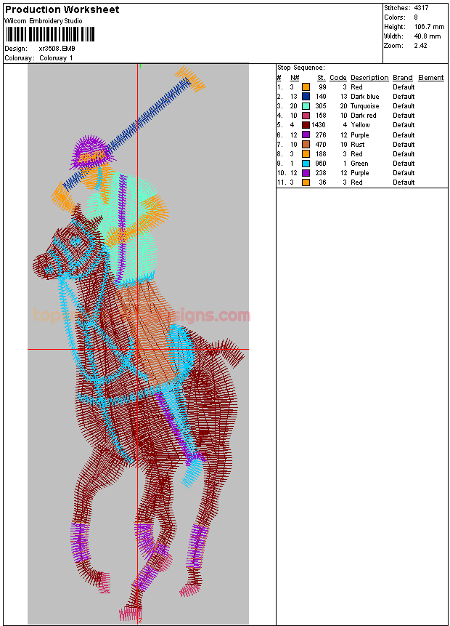Click the Zoom value 2.42
The image size is (450, 626).
click(420, 46)
